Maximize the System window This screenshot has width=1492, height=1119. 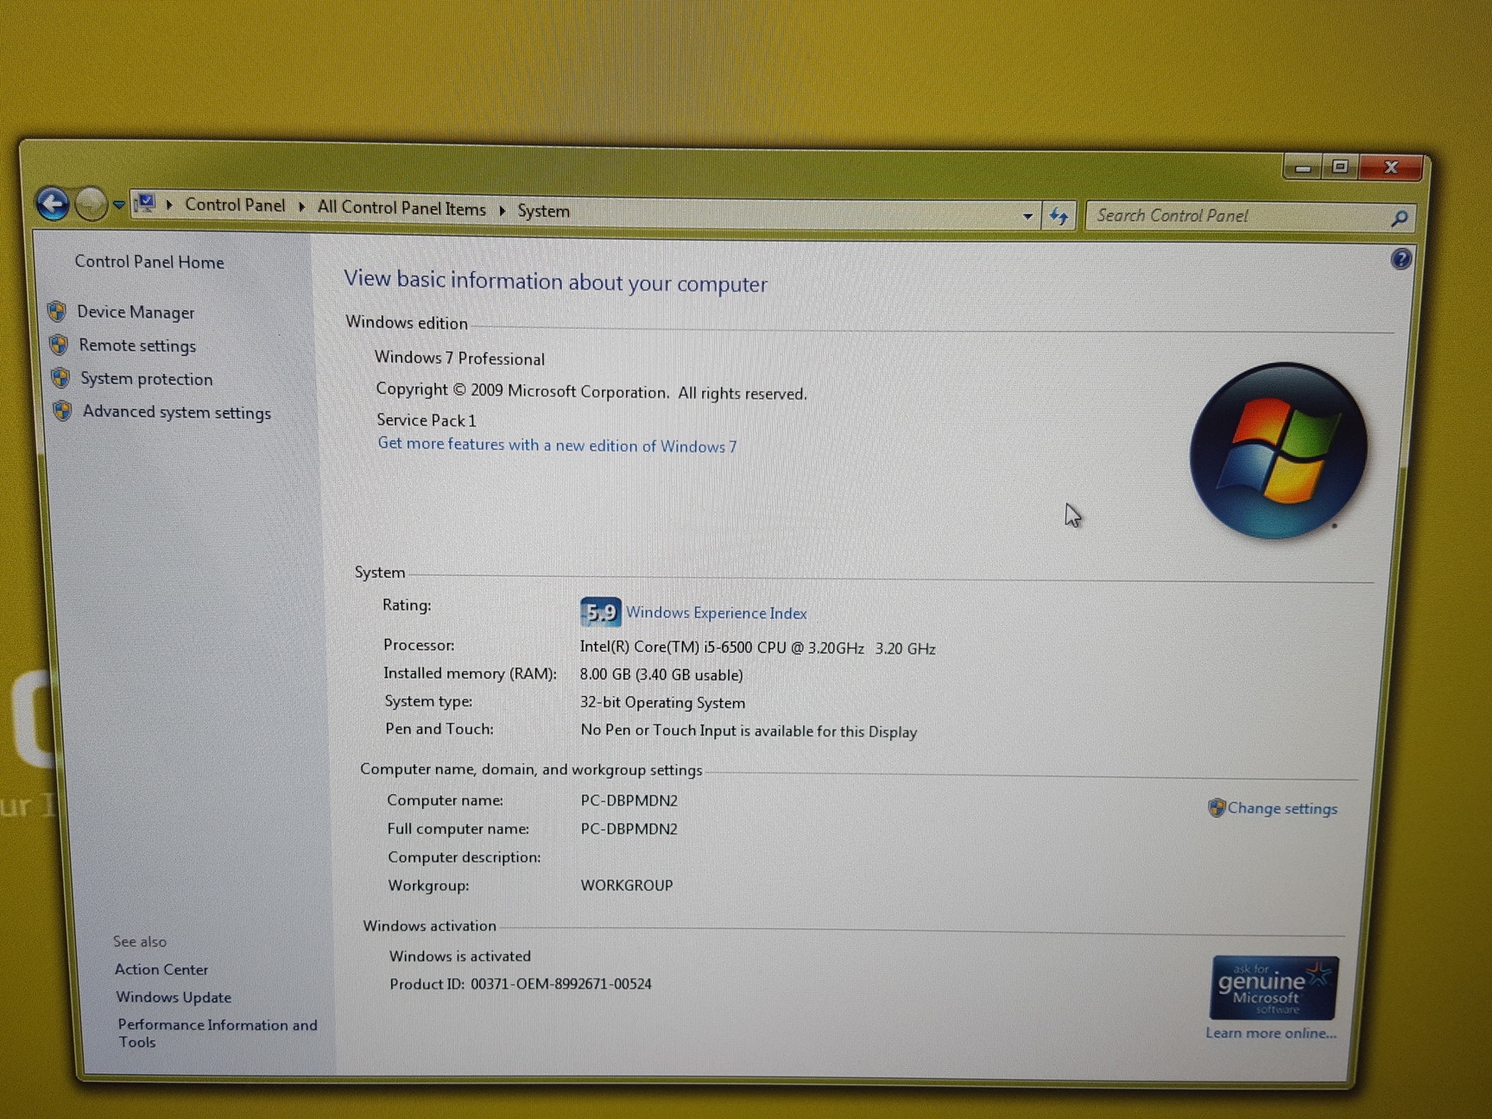click(1340, 167)
